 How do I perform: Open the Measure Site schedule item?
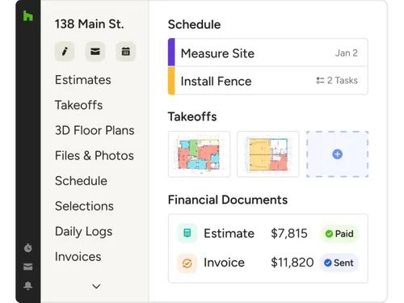pos(268,53)
